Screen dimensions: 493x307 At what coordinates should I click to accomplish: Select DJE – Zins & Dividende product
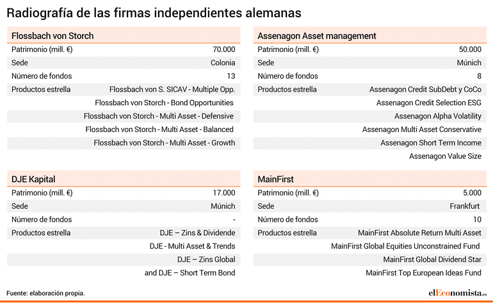[x=197, y=233]
